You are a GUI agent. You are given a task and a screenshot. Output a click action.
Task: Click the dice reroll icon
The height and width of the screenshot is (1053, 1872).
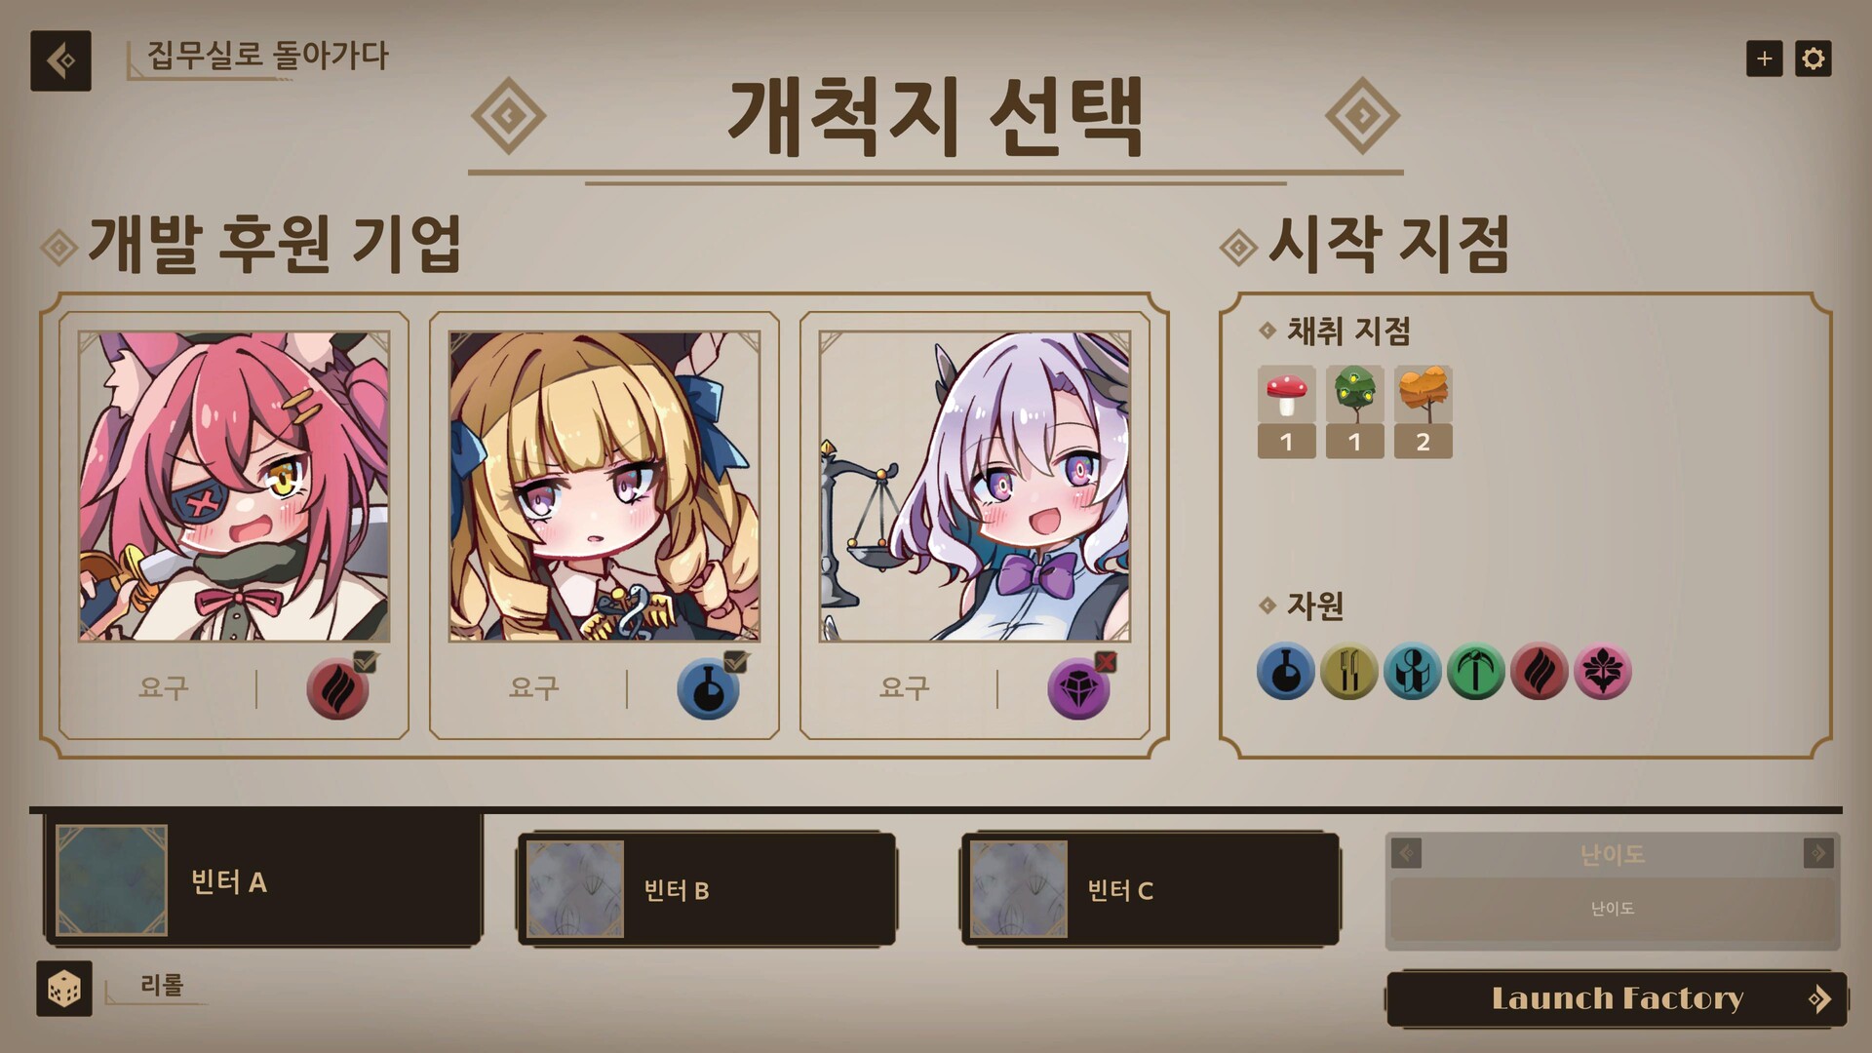[64, 989]
